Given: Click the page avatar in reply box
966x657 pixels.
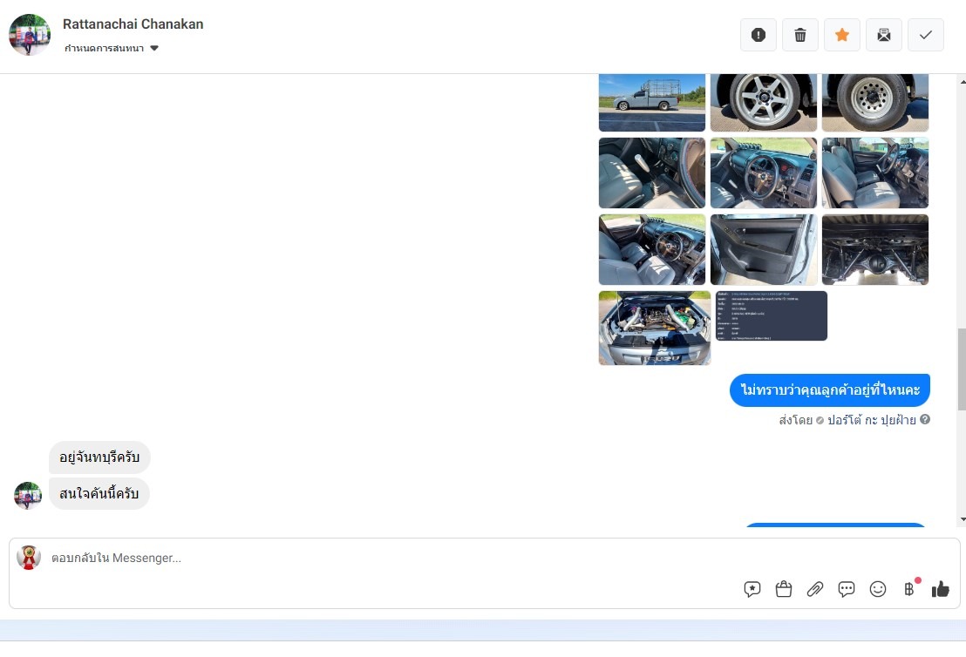Looking at the screenshot, I should 29,558.
